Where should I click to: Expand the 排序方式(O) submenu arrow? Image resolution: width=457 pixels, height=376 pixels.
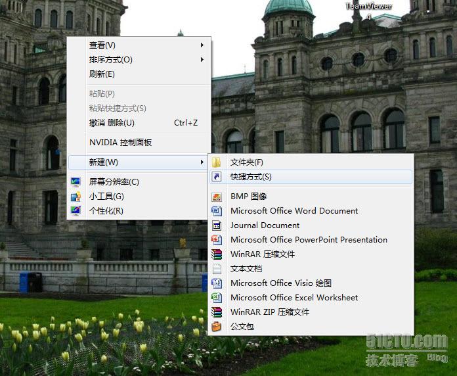tap(202, 60)
